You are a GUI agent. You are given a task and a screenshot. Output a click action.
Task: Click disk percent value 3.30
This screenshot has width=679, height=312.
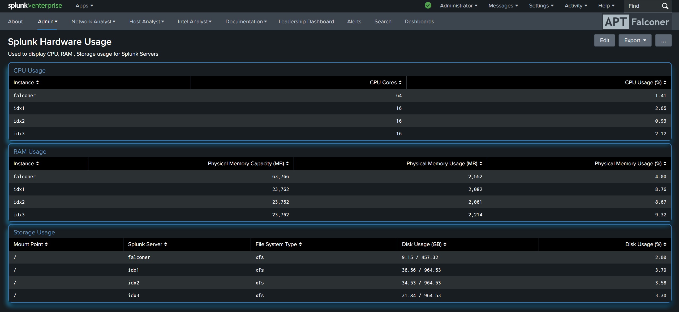[660, 296]
